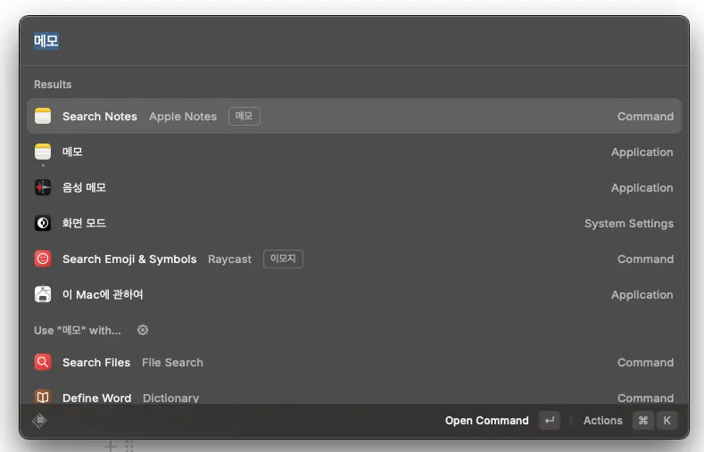Click Command label on Search Files row
Screen dimensions: 704x452
[645, 362]
